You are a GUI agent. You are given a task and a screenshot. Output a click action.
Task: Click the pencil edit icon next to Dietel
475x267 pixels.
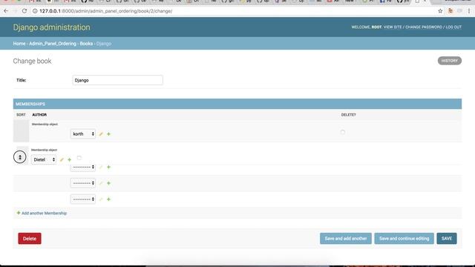pyautogui.click(x=62, y=159)
